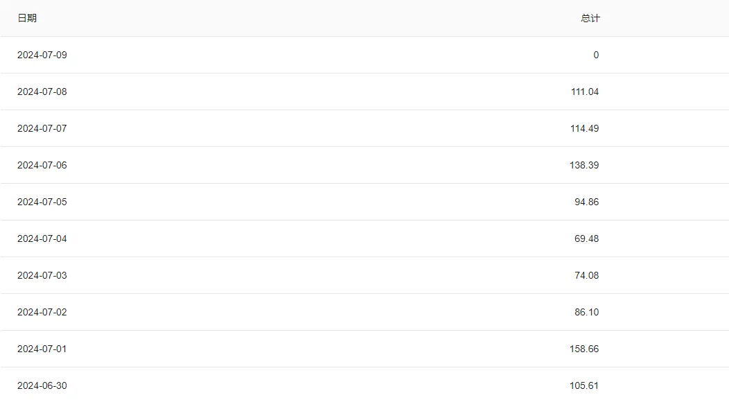Click the 日期 column header

[27, 18]
